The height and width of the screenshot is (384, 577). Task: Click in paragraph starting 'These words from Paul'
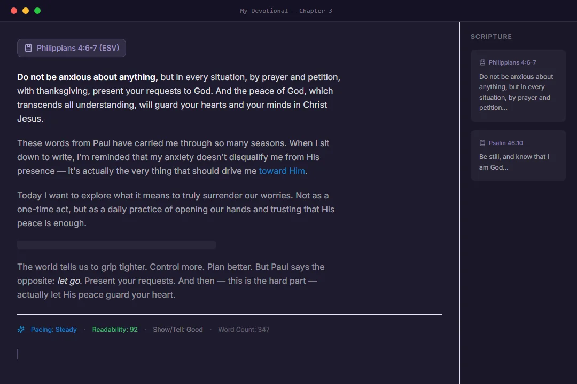(173, 157)
